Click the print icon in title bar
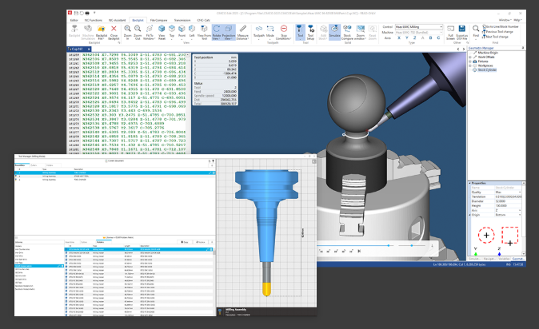Viewport: 539px width, 329px height. [x=87, y=13]
